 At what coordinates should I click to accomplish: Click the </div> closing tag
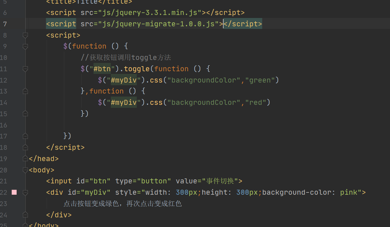(x=59, y=215)
